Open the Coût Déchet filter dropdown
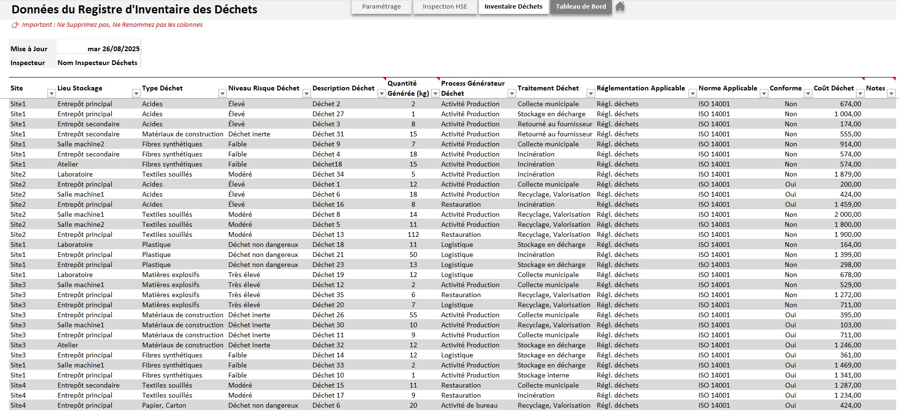Viewport: 899px width, 411px height. pos(860,94)
